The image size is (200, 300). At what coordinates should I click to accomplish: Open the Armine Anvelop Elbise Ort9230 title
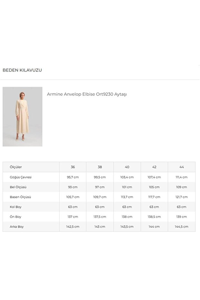[x=87, y=94]
